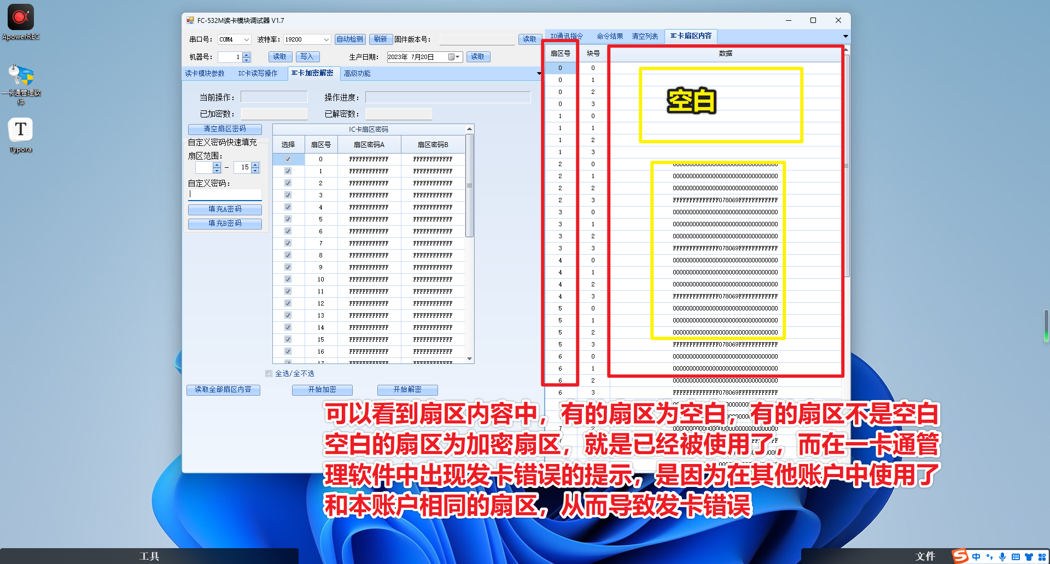This screenshot has height=564, width=1050.
Task: Switch to the IC卡加密解密 tab
Action: click(x=312, y=73)
